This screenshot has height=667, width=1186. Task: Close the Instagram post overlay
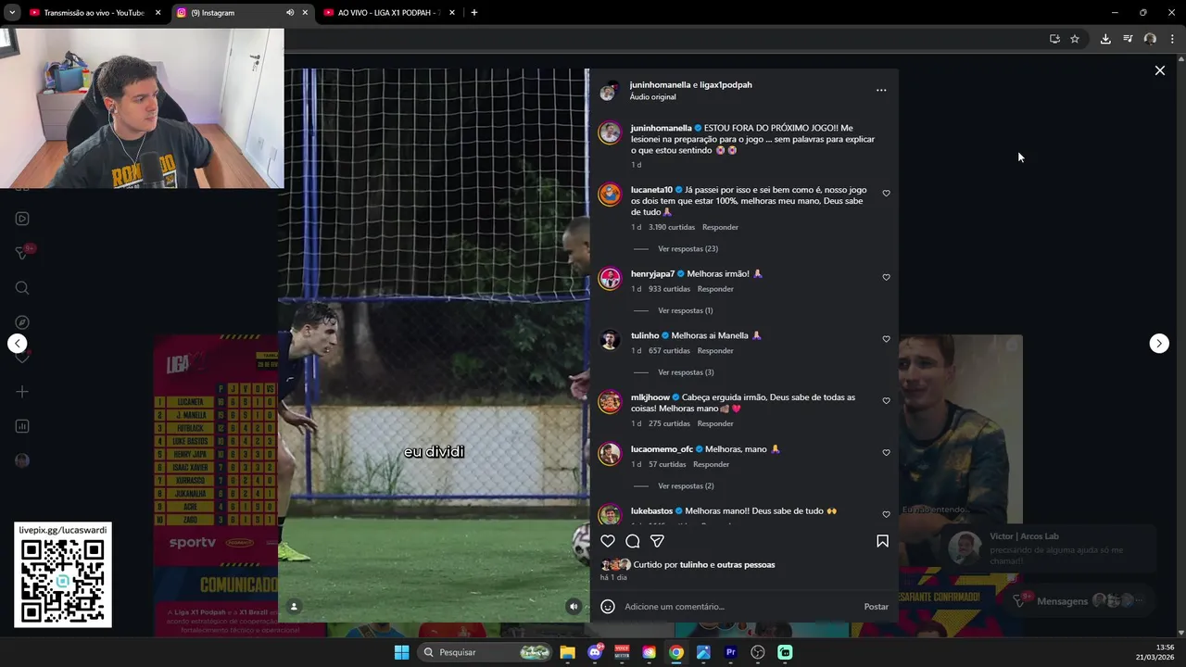tap(1159, 70)
